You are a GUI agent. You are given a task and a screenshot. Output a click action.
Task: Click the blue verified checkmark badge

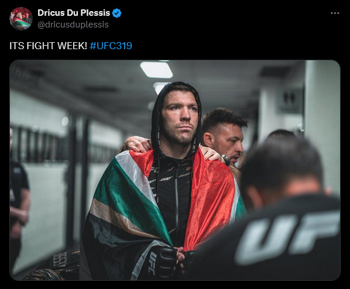[x=116, y=13]
